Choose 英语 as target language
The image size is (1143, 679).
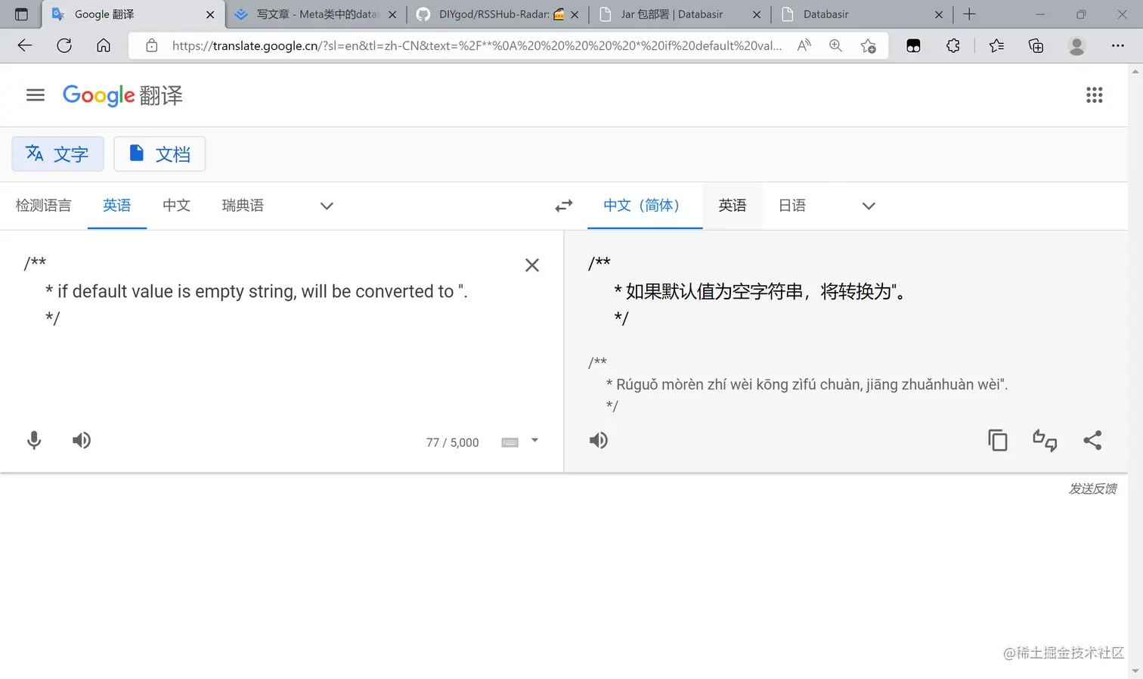pyautogui.click(x=733, y=206)
